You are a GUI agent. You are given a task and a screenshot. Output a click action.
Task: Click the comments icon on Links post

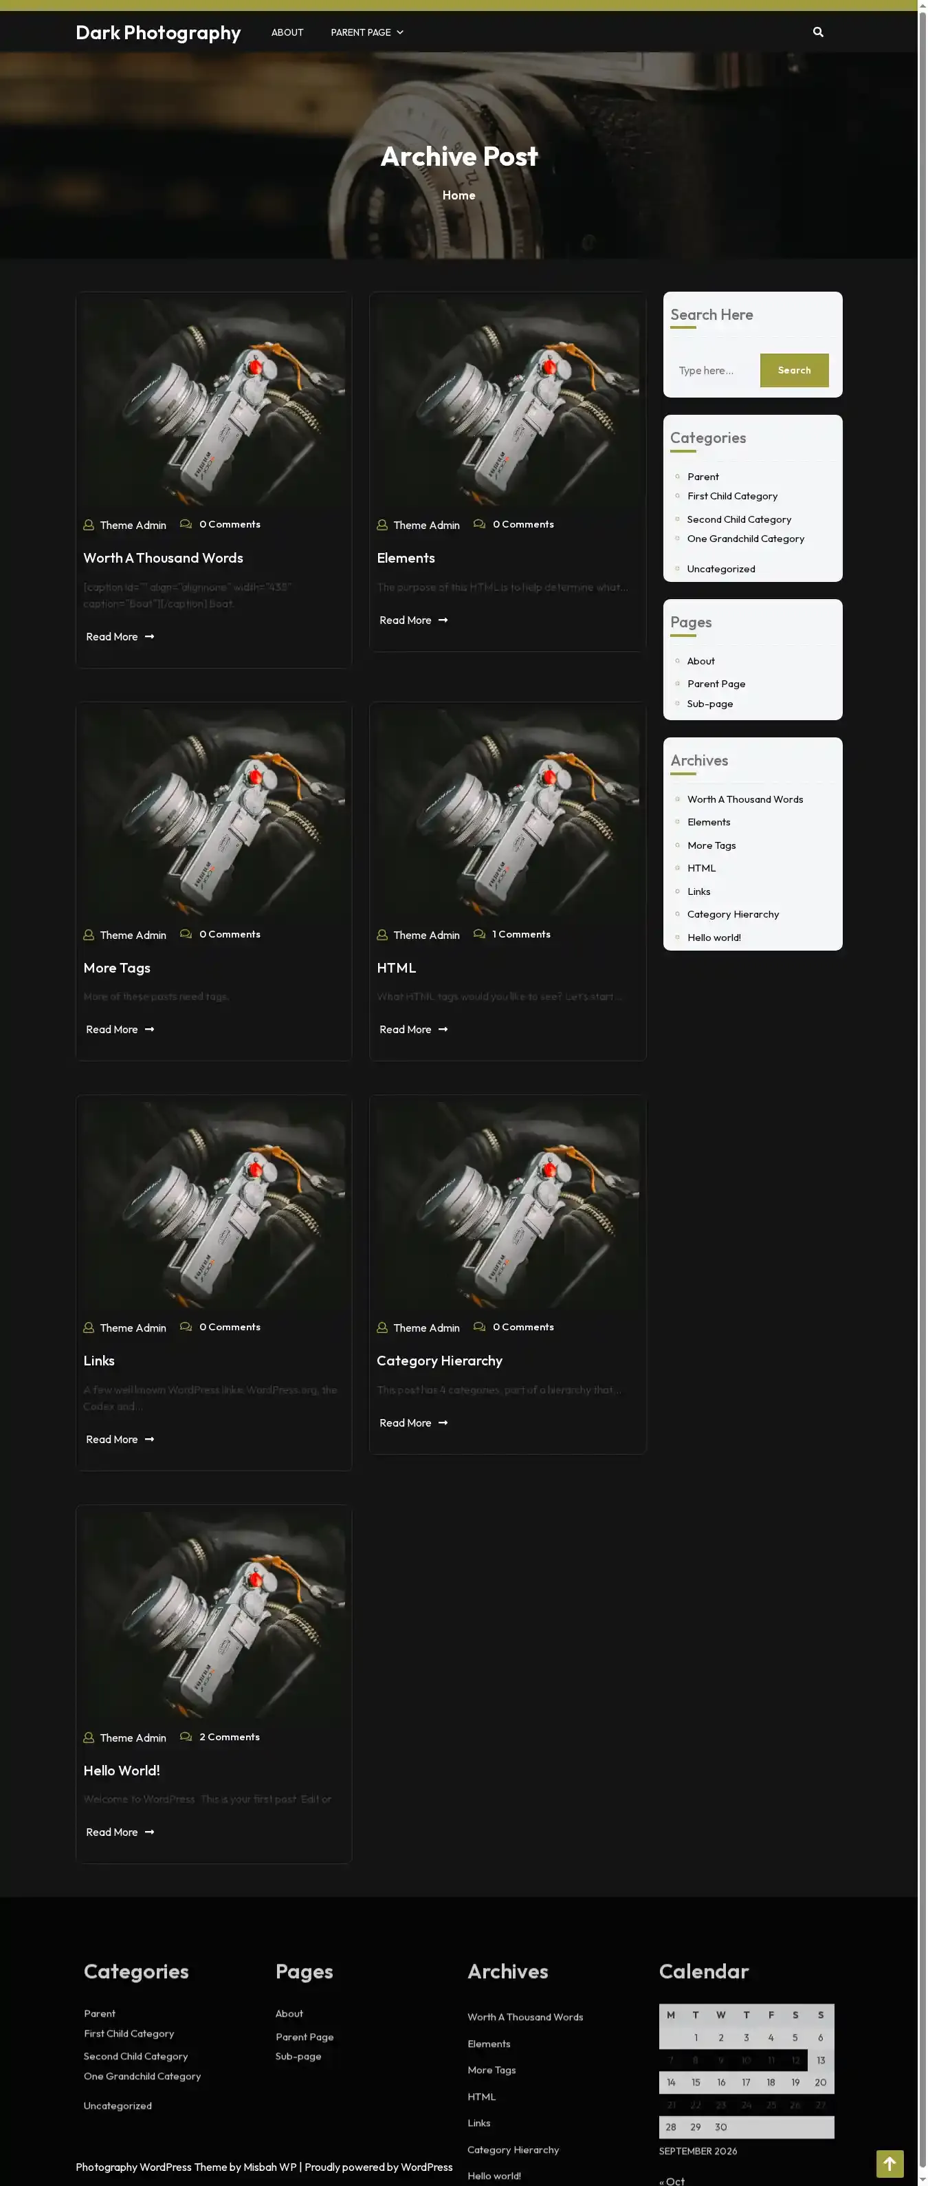pos(186,1328)
